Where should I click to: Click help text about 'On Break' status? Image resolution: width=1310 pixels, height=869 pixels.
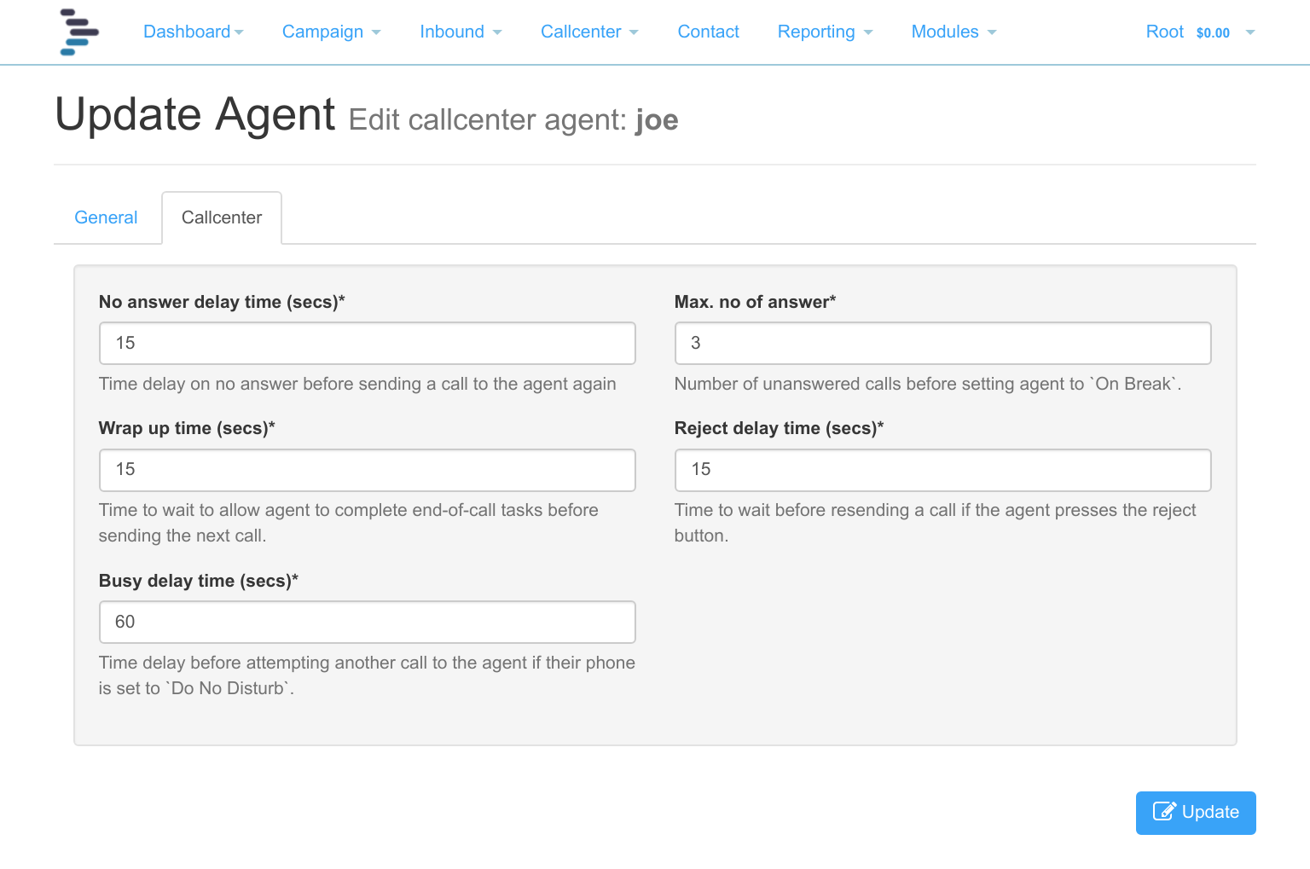928,384
